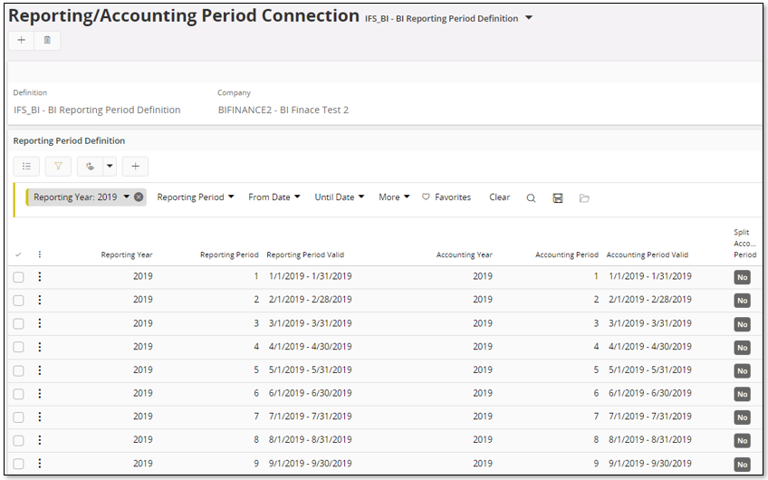The image size is (768, 480).
Task: Tick the checkbox for reporting period 5 row
Action: pyautogui.click(x=18, y=370)
